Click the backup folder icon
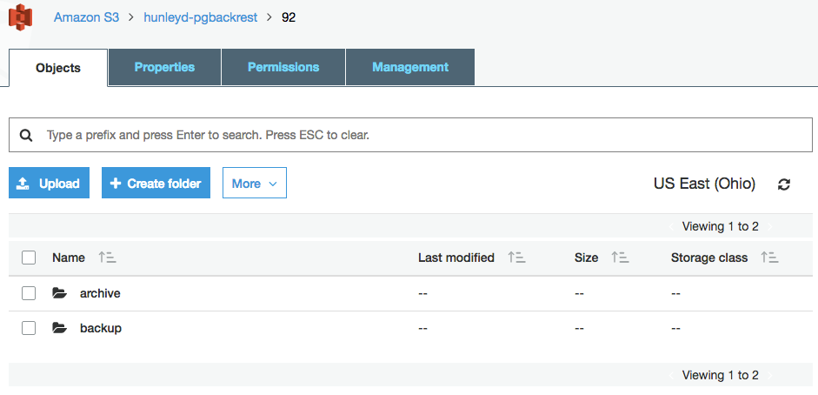818x395 pixels. (60, 328)
